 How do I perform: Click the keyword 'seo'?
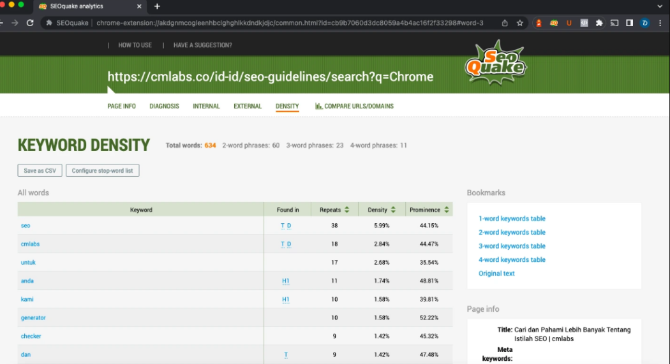coord(26,225)
